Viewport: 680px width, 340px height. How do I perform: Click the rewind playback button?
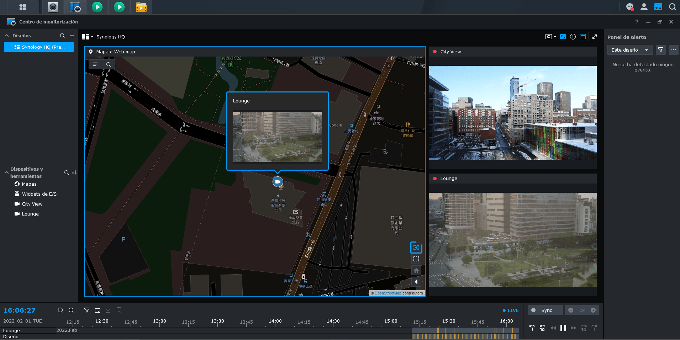553,328
